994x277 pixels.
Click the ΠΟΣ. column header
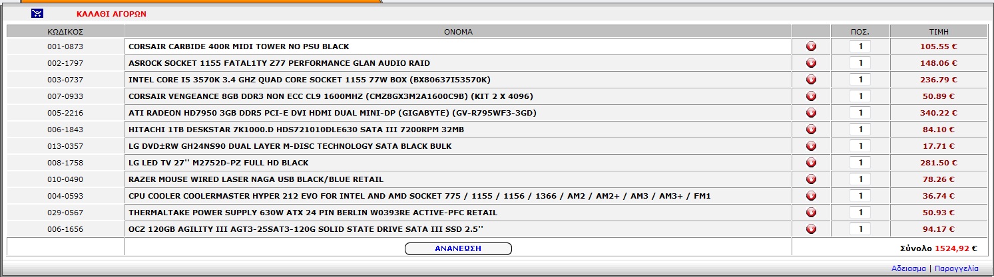pos(860,31)
